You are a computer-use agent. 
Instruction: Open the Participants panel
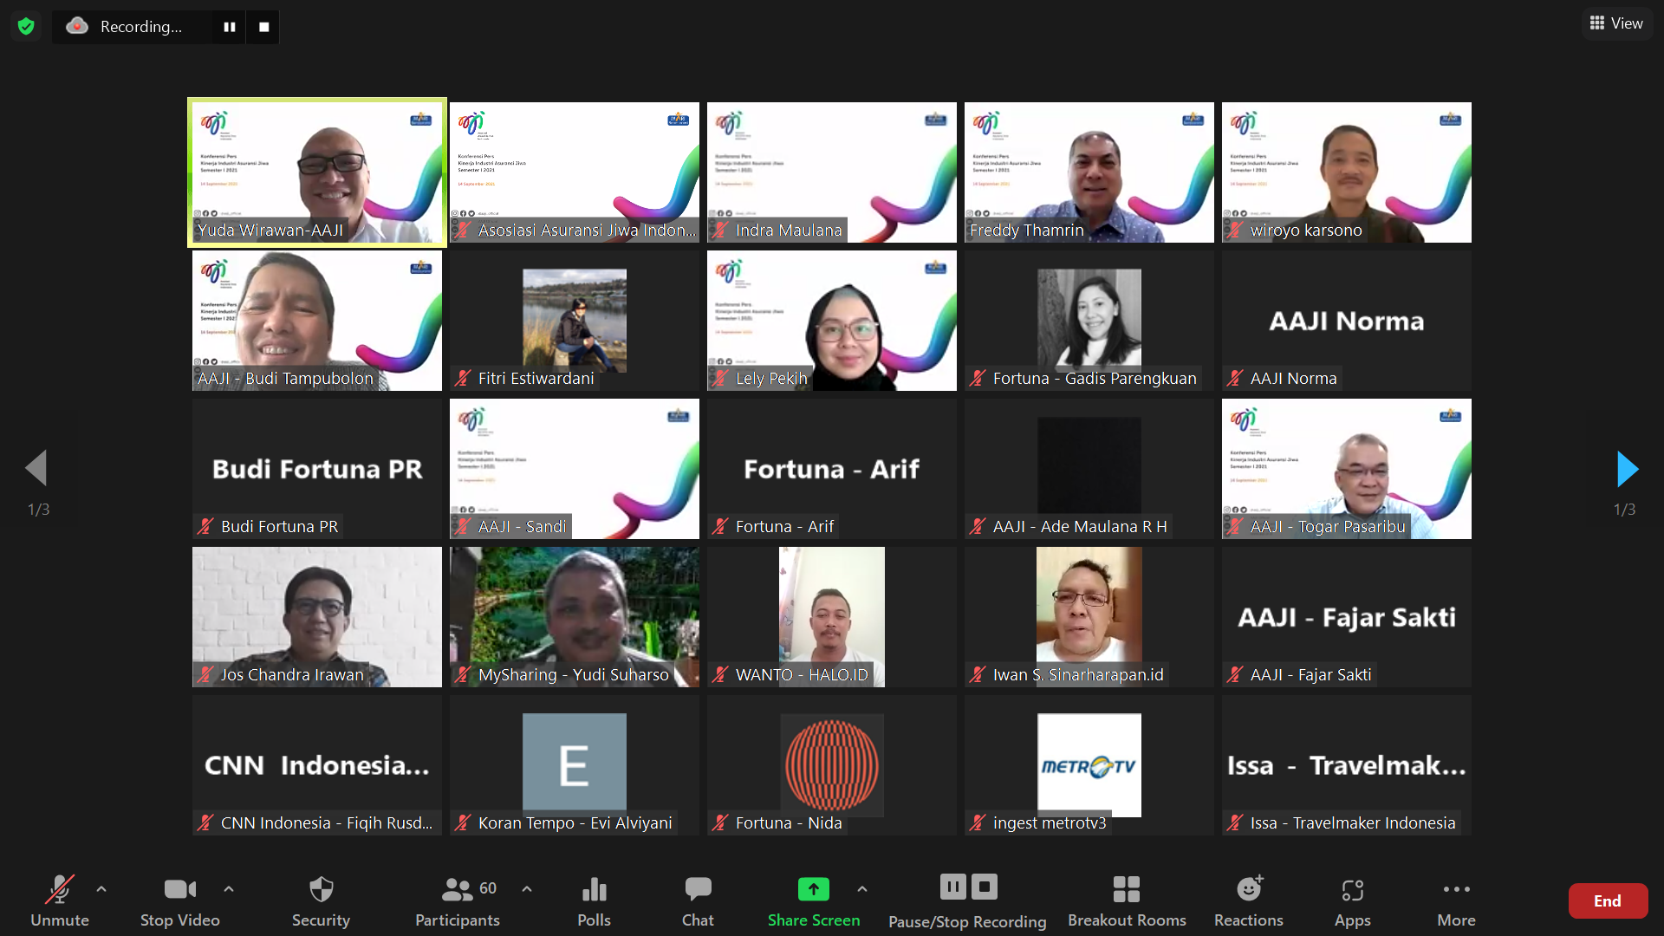[458, 901]
